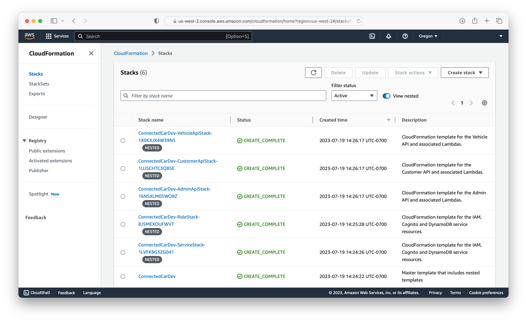Go to next page of stacks
527x322 pixels.
pos(471,103)
